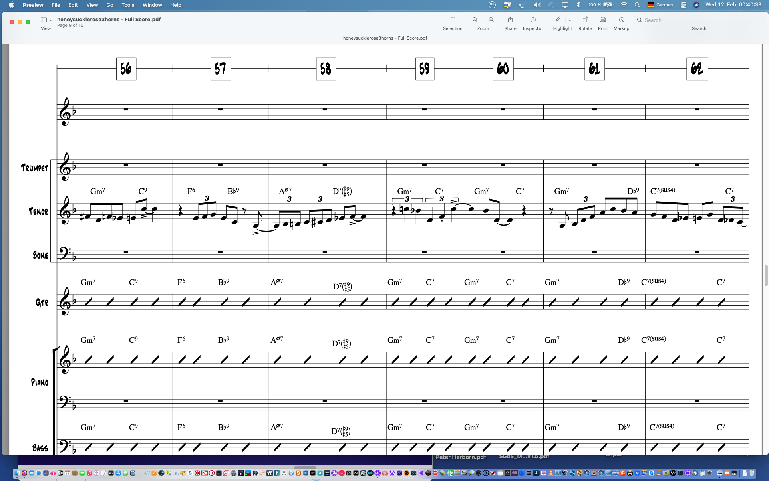769x481 pixels.
Task: Toggle the sidebar View button
Action: pos(44,20)
